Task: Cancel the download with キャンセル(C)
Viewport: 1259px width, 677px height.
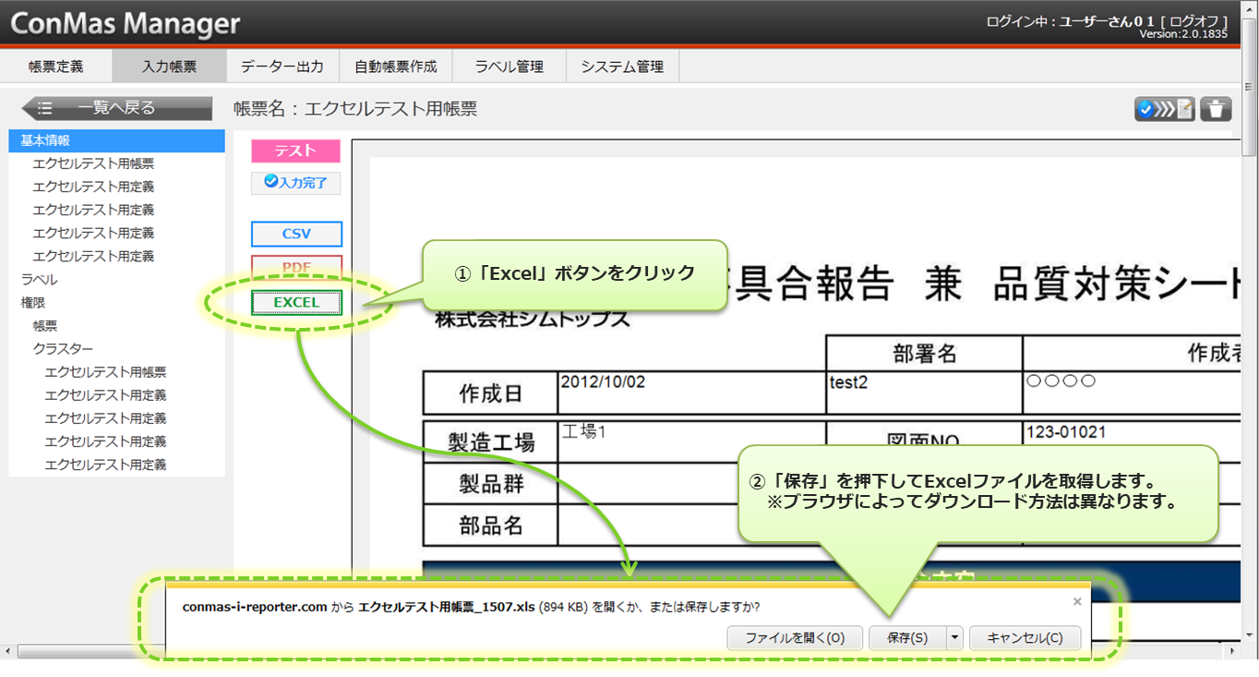Action: coord(1025,638)
